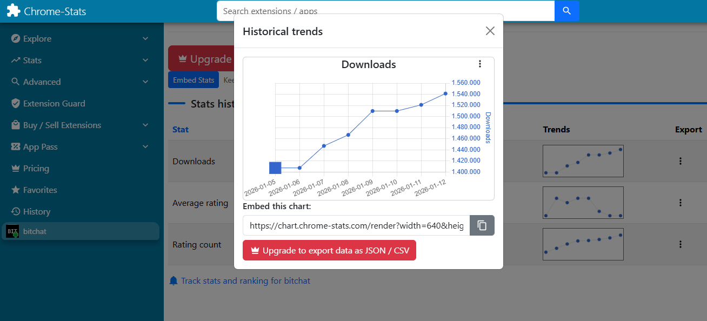Expand the Stats sidebar menu
Image resolution: width=707 pixels, height=321 pixels.
click(145, 61)
